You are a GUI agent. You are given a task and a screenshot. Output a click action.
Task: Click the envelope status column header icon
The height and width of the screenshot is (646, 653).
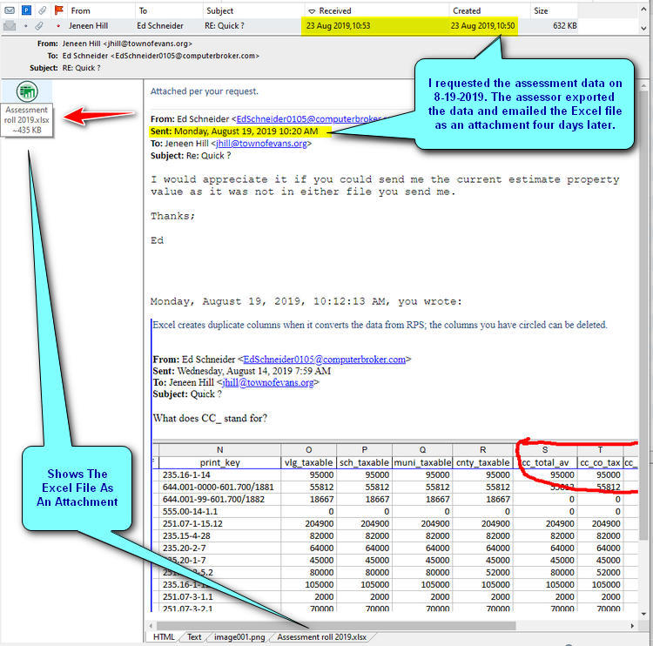tap(10, 10)
